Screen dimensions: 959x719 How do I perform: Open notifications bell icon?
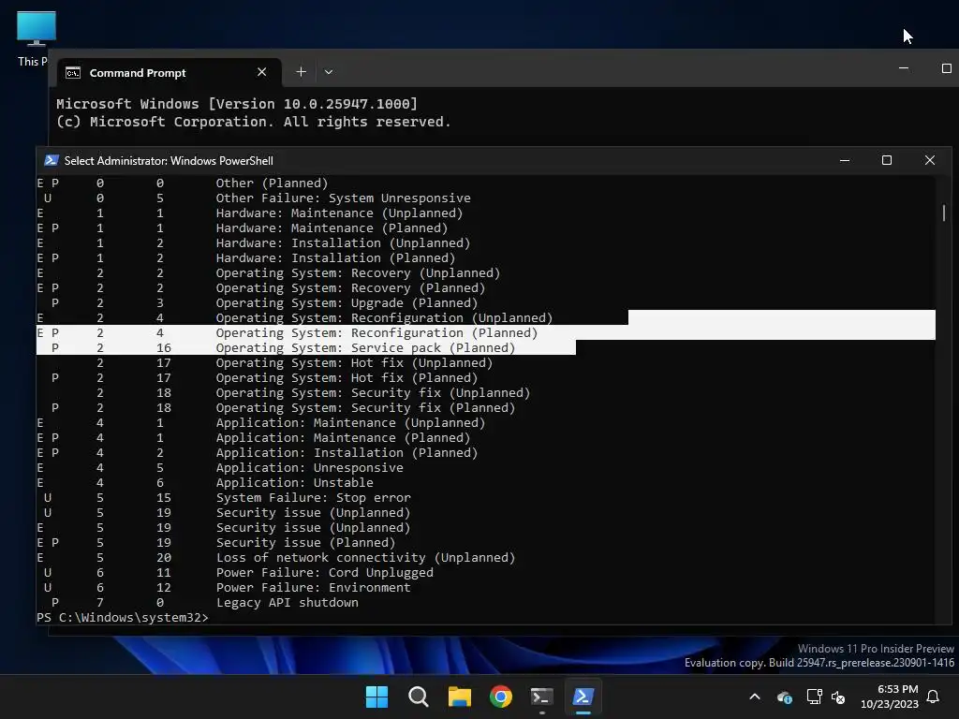point(934,697)
